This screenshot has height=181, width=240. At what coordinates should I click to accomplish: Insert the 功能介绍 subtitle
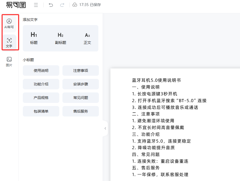(41, 84)
